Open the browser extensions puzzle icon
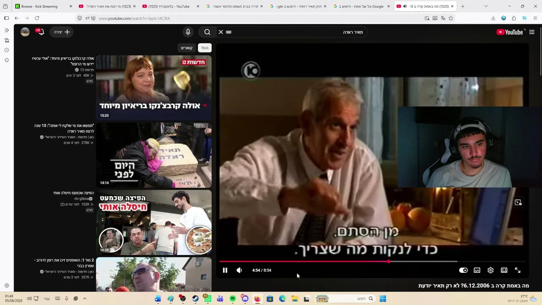The width and height of the screenshot is (542, 305). point(514,18)
